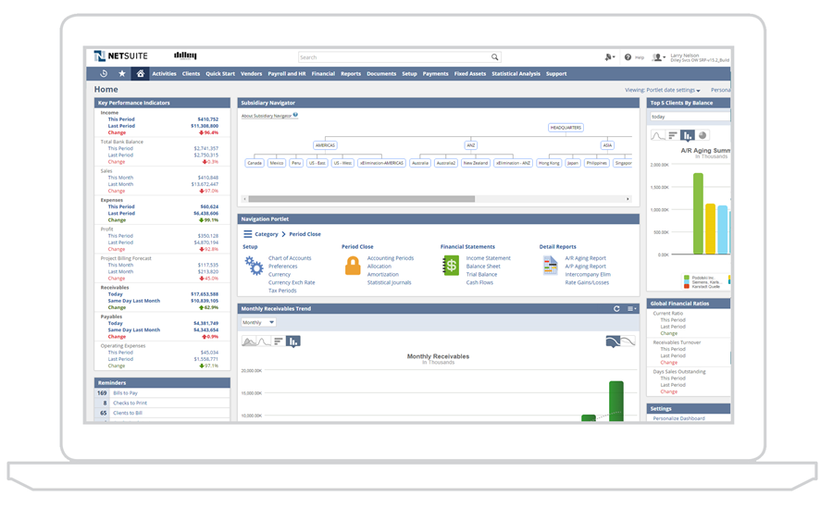Click the tallest green Monthly Receivables bar
Screen dimensions: 833x509
coord(616,401)
